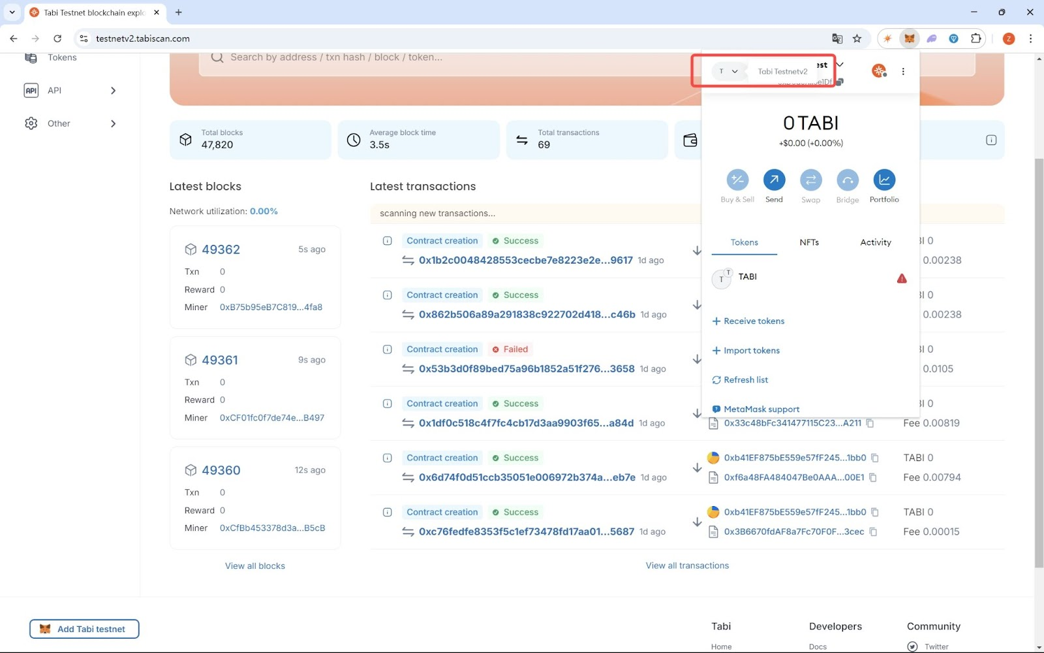Click the API sidebar icon

pos(31,90)
